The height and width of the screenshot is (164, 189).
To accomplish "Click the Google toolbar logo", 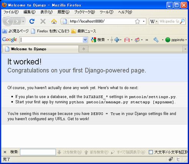I will pos(10,40).
